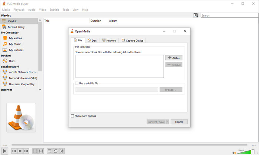Click Cancel in Open Media dialog
Viewport: 259px width, 155px height.
tap(179, 122)
